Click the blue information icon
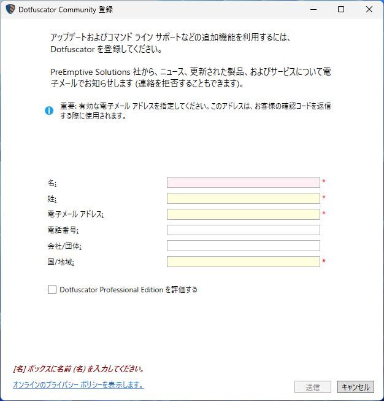Image resolution: width=384 pixels, height=401 pixels. point(49,111)
